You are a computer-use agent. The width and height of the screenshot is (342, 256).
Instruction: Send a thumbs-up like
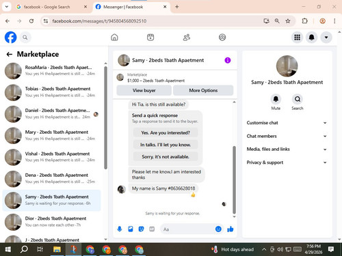point(231,229)
